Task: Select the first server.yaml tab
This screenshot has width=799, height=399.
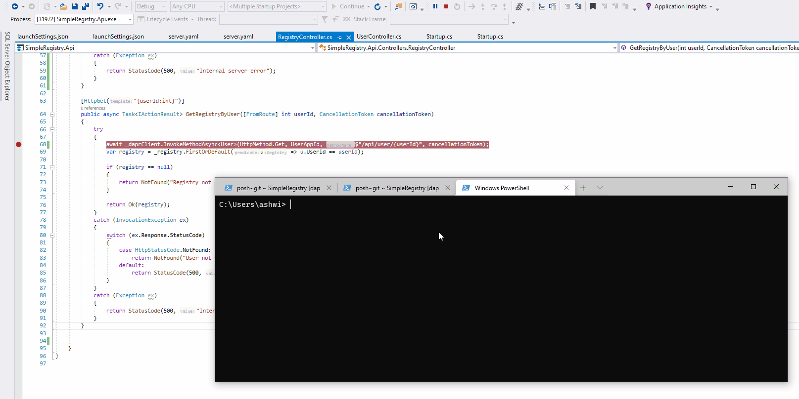Action: pos(184,37)
